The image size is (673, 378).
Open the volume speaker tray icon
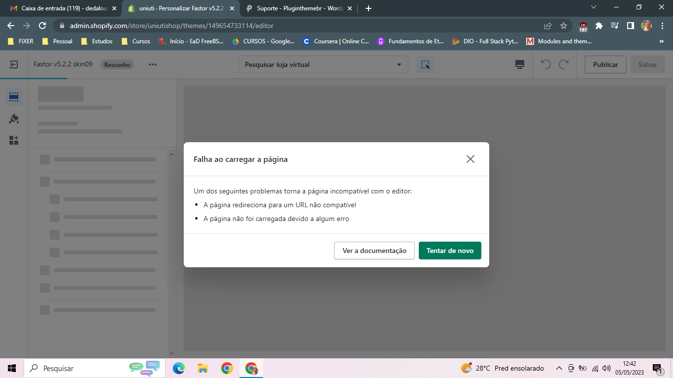tap(606, 368)
